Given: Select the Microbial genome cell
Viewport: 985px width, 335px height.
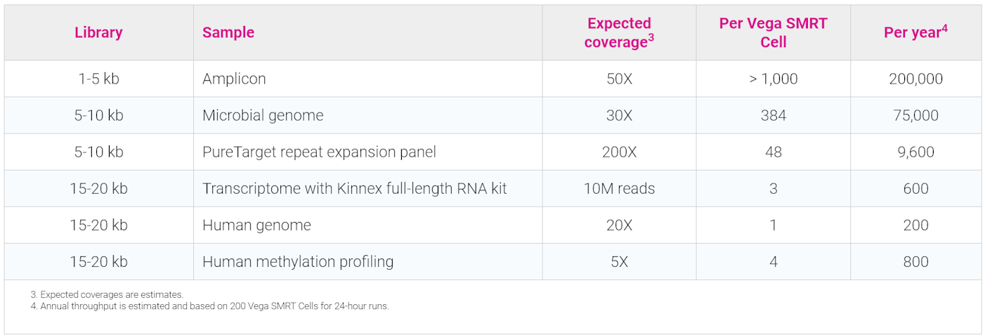Looking at the screenshot, I should (263, 115).
